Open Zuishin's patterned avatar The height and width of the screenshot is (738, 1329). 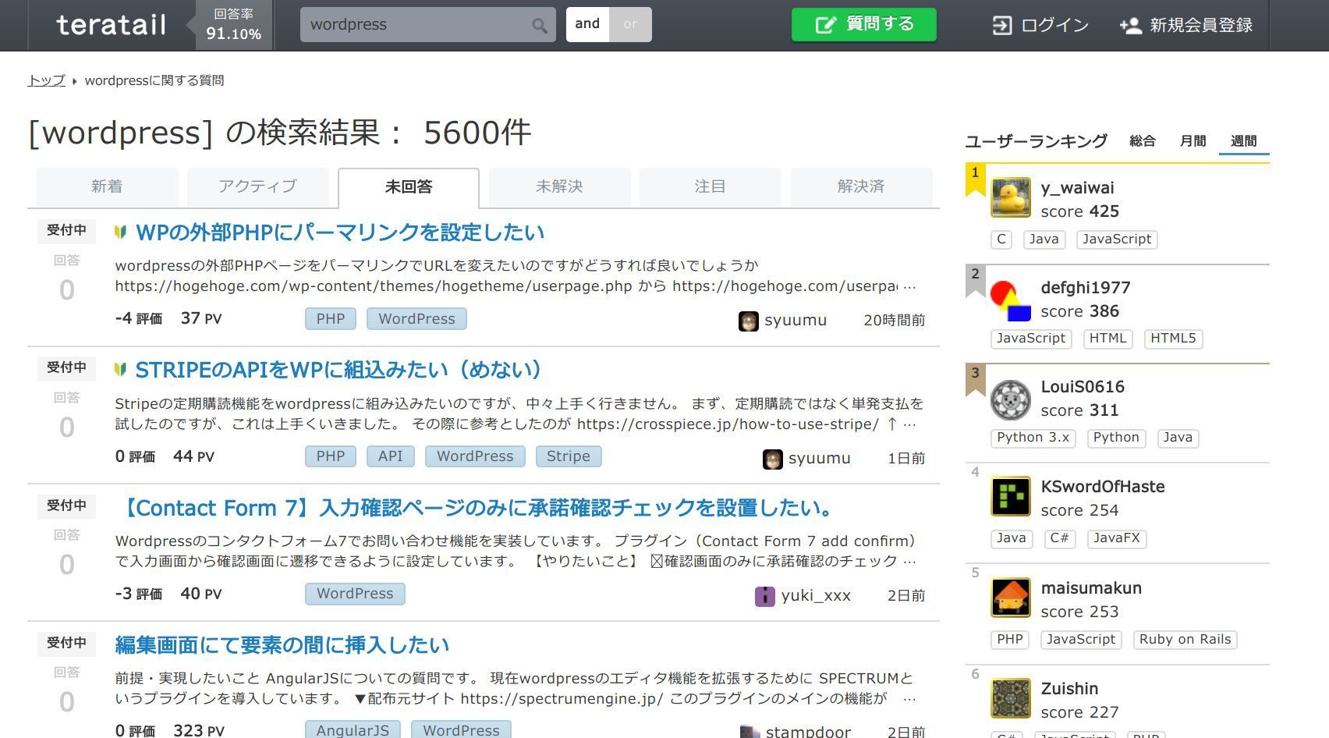(1011, 698)
